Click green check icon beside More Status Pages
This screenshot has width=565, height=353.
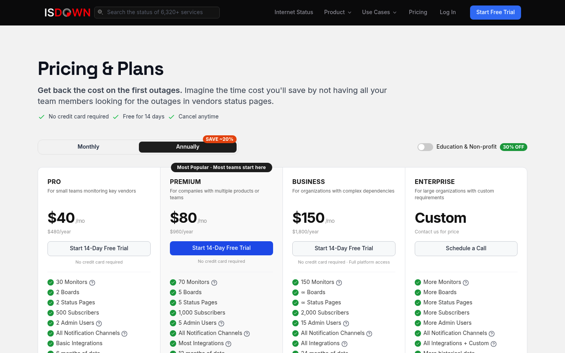418,303
